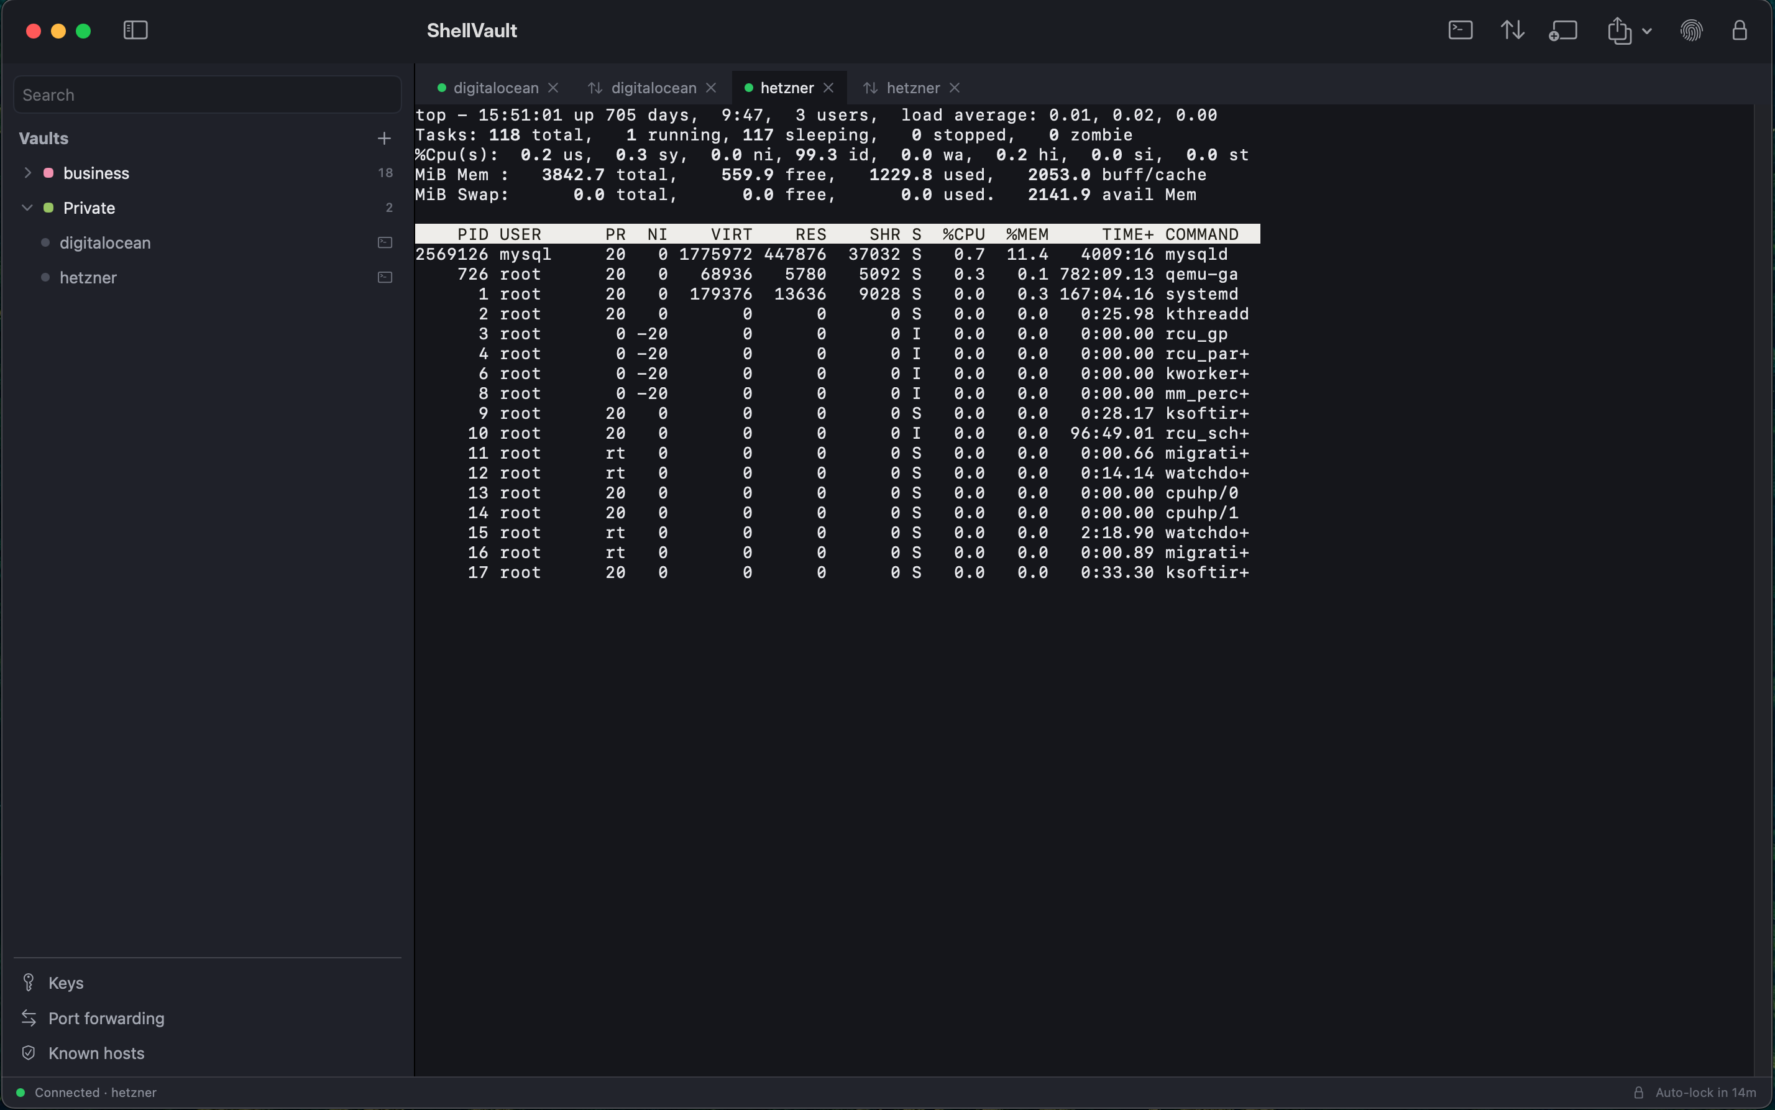
Task: Click transfer arrows icon on digitalocean tab
Action: pos(595,88)
